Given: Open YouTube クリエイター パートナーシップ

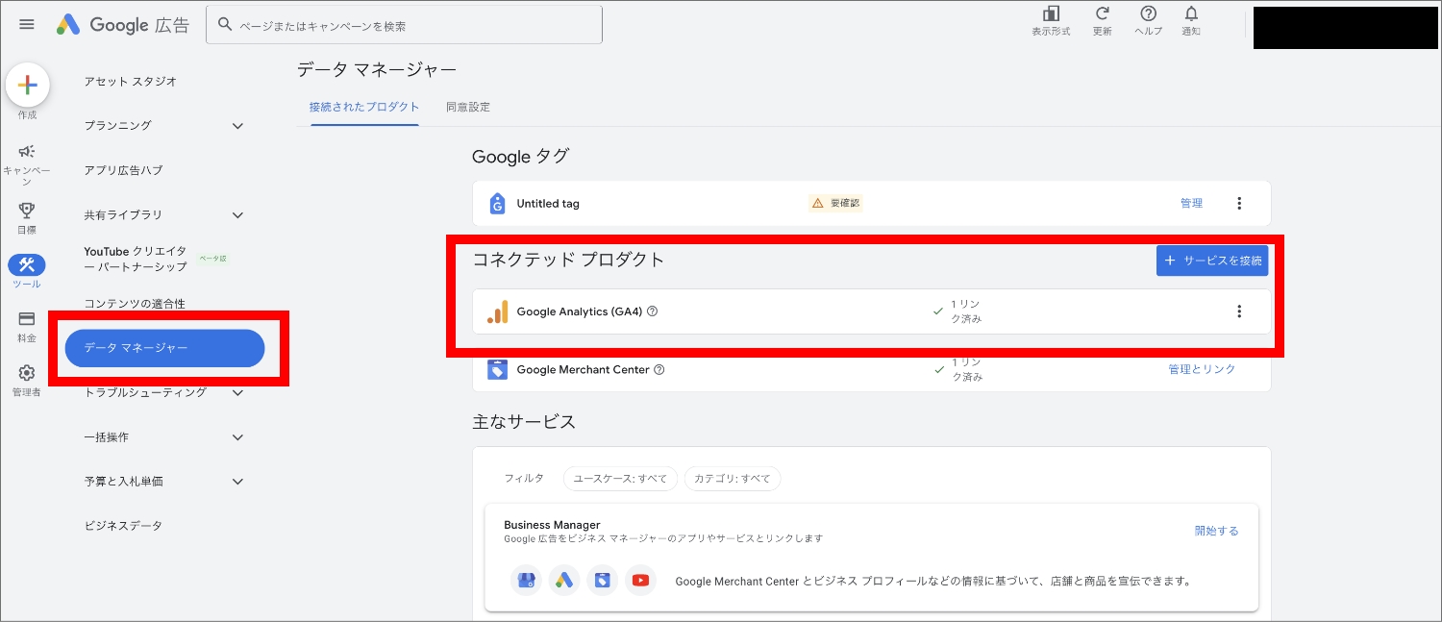Looking at the screenshot, I should coord(136,259).
